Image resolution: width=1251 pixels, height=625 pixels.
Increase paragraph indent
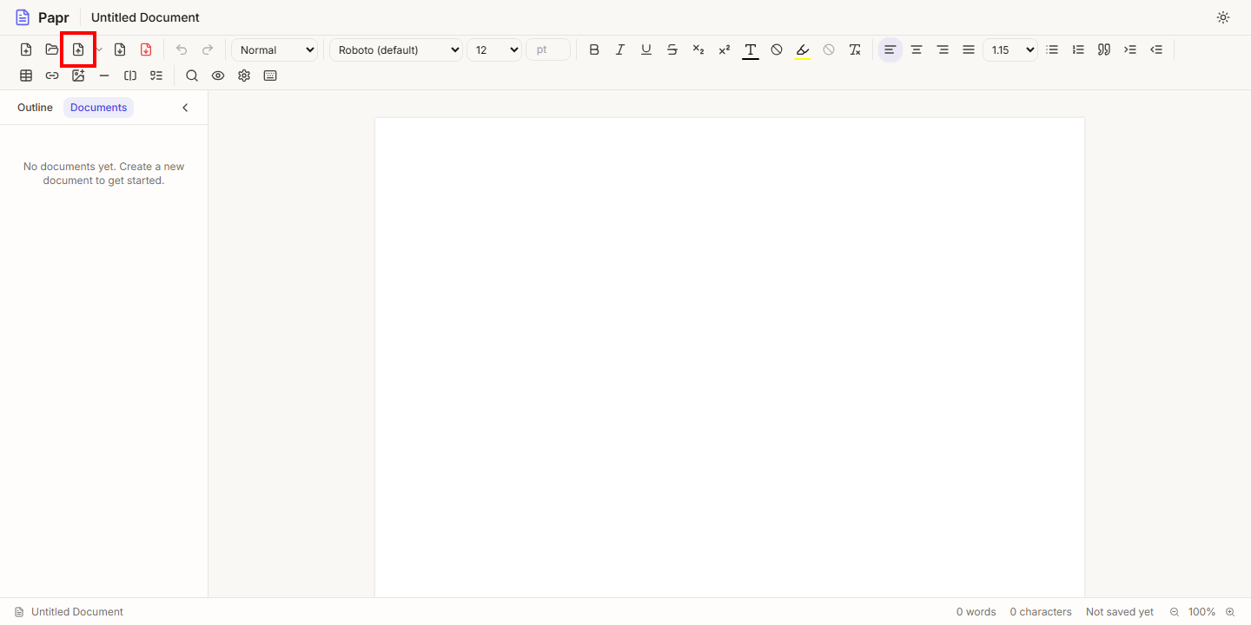click(1130, 50)
